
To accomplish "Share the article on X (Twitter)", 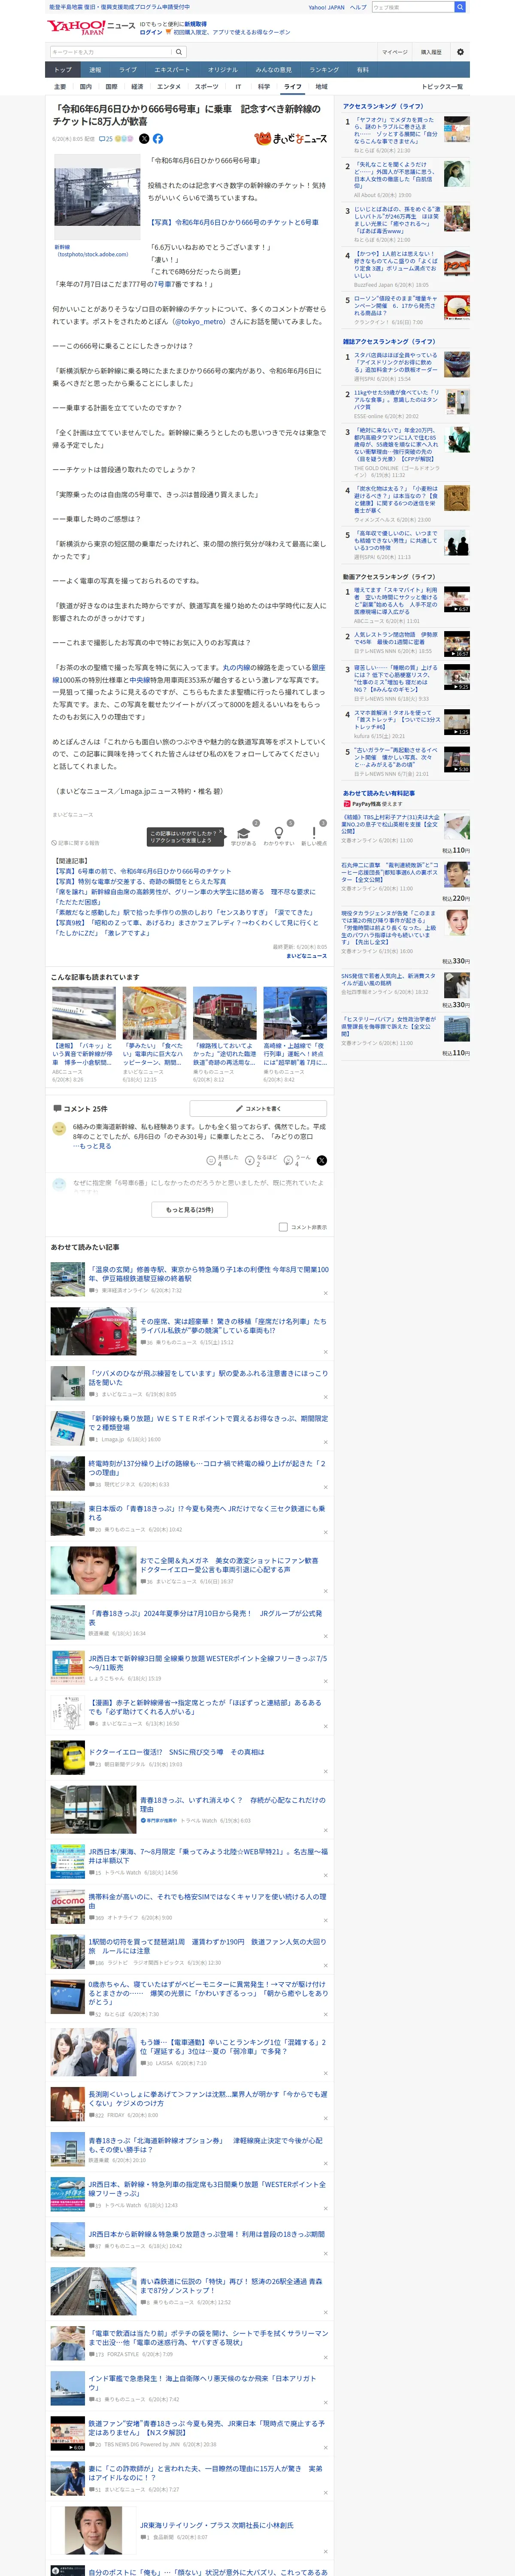I will 144,139.
